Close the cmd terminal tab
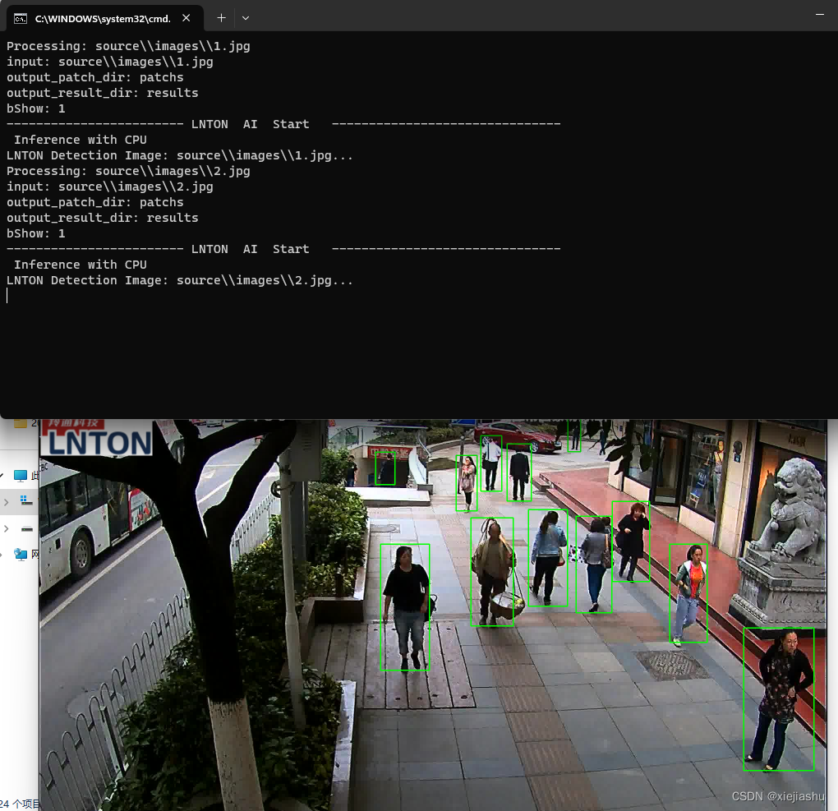838x811 pixels. click(186, 18)
